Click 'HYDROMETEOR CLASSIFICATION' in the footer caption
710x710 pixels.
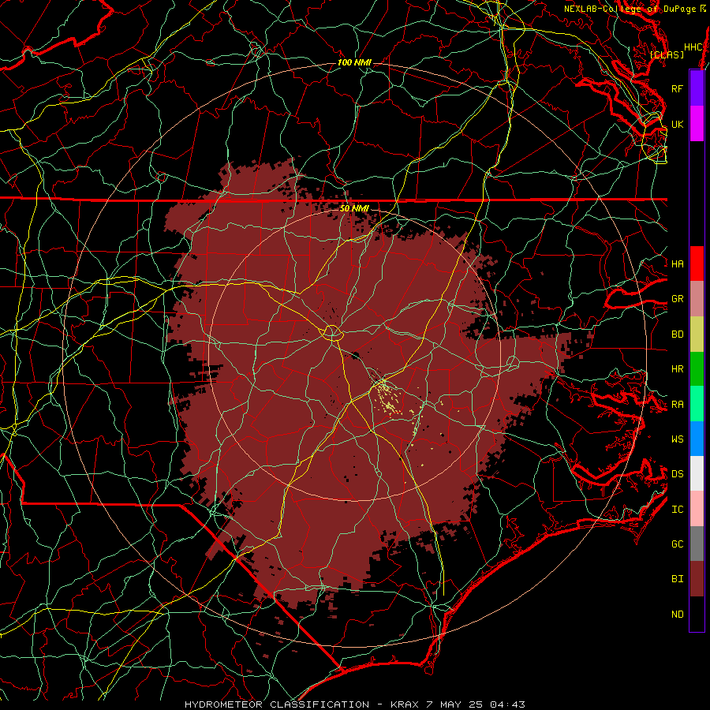pyautogui.click(x=277, y=704)
